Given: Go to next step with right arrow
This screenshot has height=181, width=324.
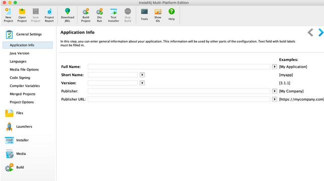Looking at the screenshot, I should coord(320,32).
